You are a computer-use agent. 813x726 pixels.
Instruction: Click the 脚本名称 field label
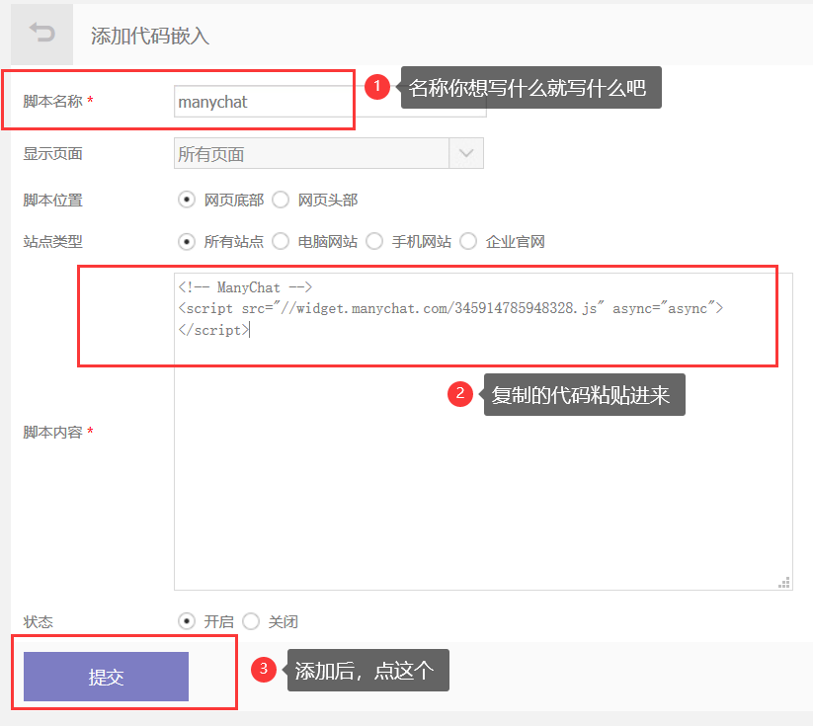53,101
